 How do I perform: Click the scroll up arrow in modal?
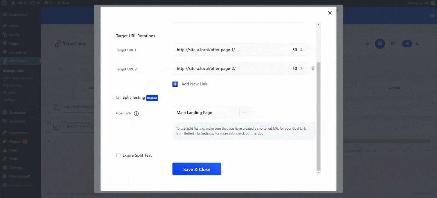(318, 25)
